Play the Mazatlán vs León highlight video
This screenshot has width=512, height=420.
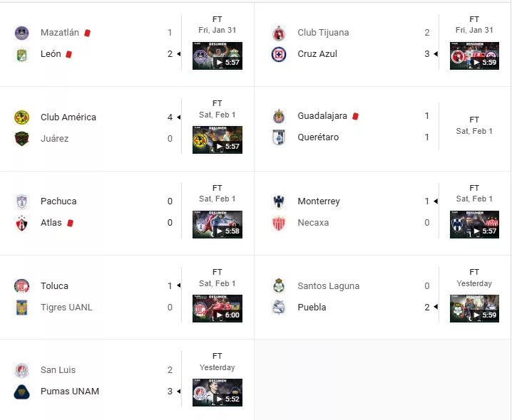coord(217,56)
